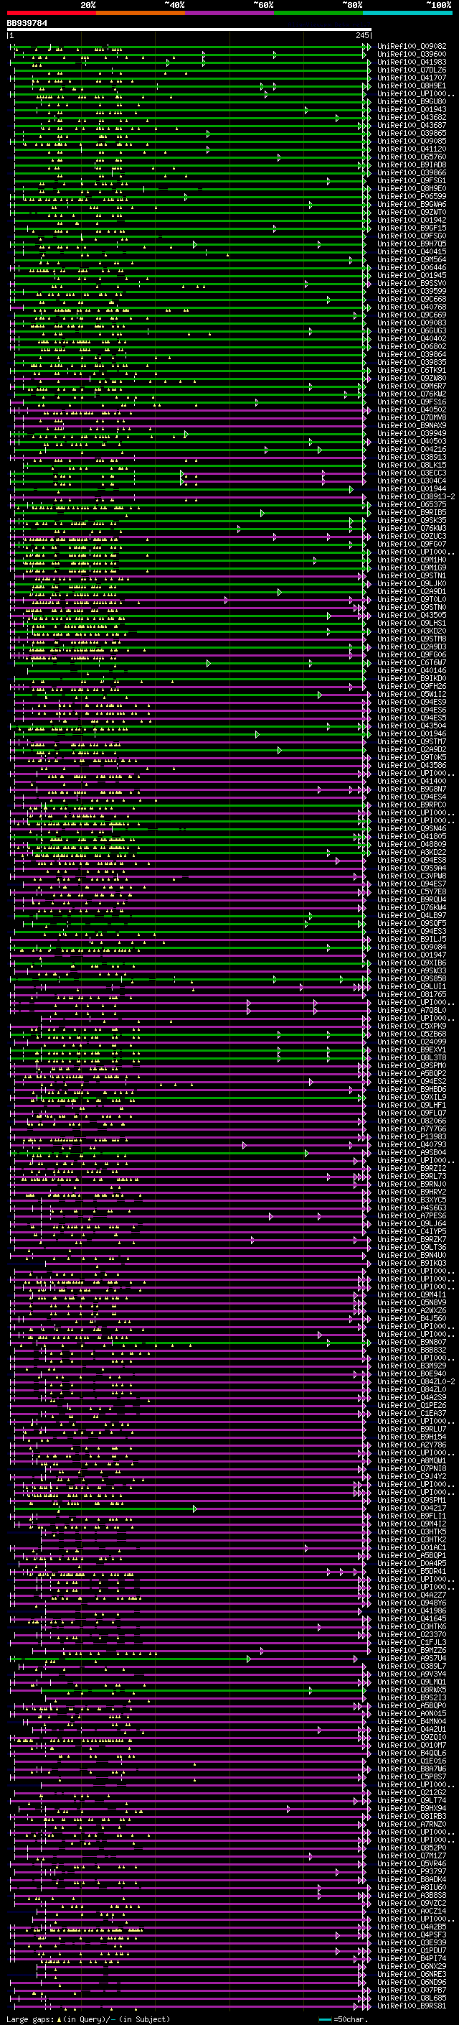459x2025 pixels.
Task: Choose UniRef100_B9EXV1 from the hits
Action: click(x=412, y=1049)
